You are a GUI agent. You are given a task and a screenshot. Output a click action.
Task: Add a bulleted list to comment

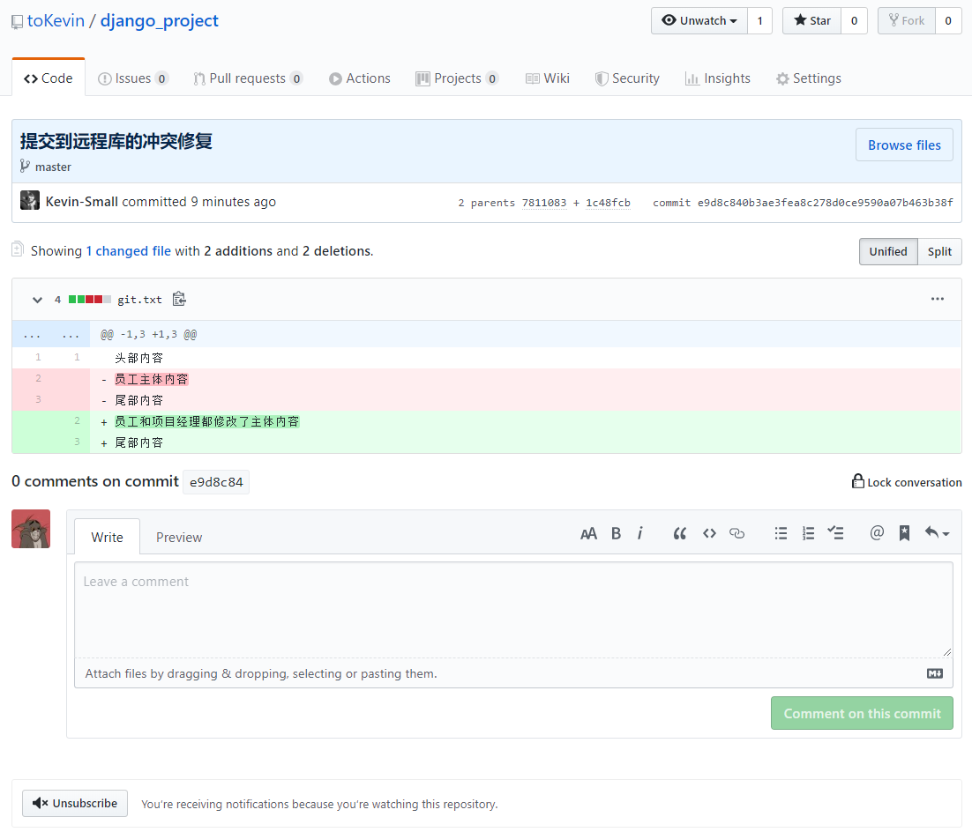point(781,533)
